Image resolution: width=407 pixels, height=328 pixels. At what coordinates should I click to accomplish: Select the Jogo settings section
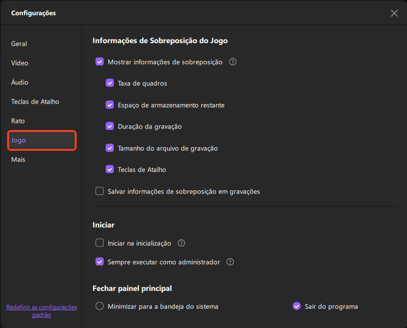point(42,140)
